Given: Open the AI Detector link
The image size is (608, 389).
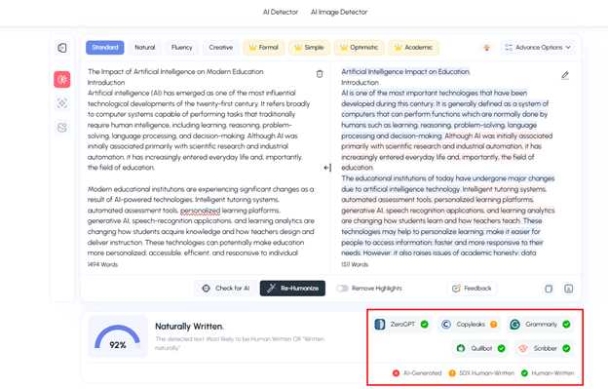Looking at the screenshot, I should point(281,12).
